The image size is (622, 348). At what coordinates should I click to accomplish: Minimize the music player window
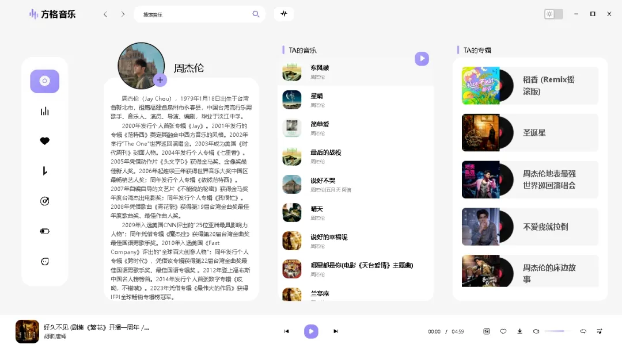click(x=576, y=14)
